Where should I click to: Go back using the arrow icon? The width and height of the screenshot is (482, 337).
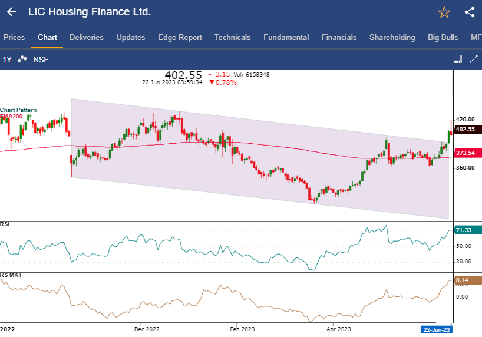(12, 12)
